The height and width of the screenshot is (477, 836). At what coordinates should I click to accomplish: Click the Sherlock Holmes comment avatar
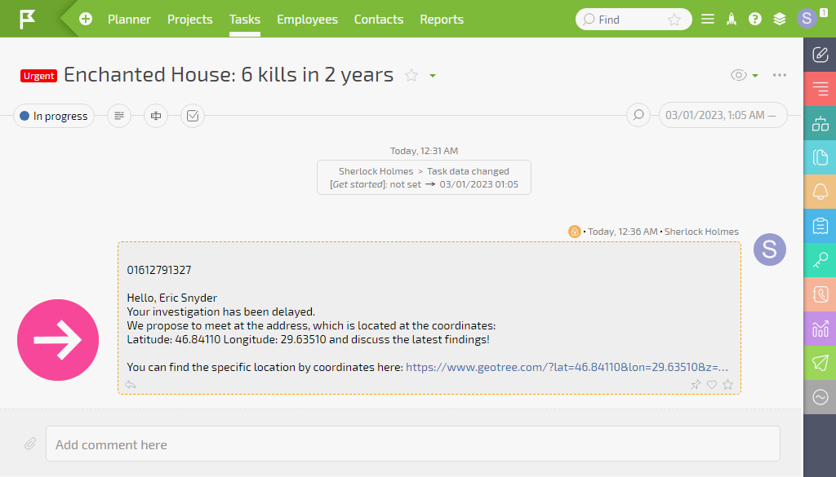[769, 250]
